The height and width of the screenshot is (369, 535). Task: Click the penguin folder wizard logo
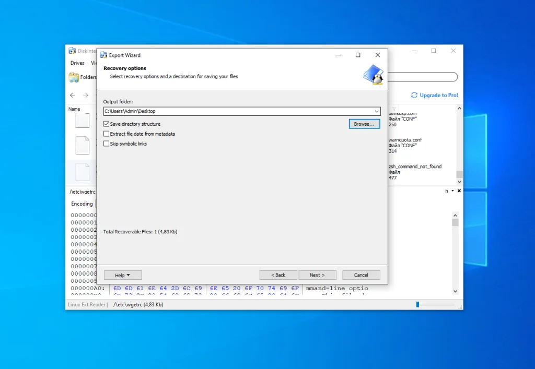coord(374,74)
